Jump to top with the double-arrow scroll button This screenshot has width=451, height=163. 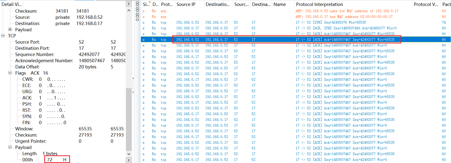click(x=129, y=4)
